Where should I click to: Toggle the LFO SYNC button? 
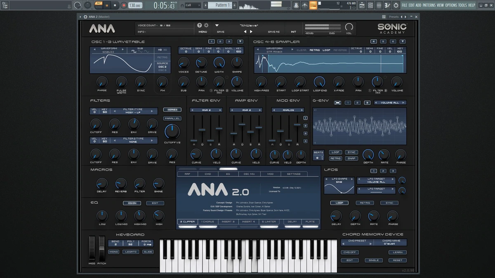(389, 203)
